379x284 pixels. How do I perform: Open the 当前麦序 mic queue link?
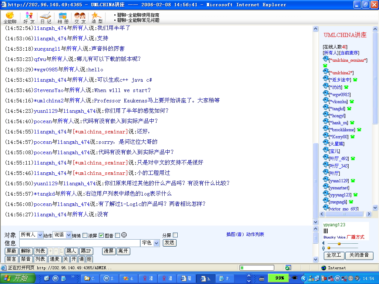pos(349,53)
